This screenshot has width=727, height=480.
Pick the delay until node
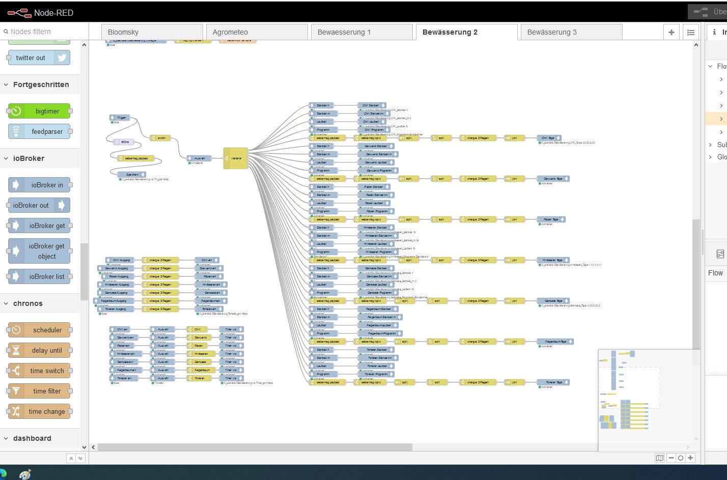39,350
